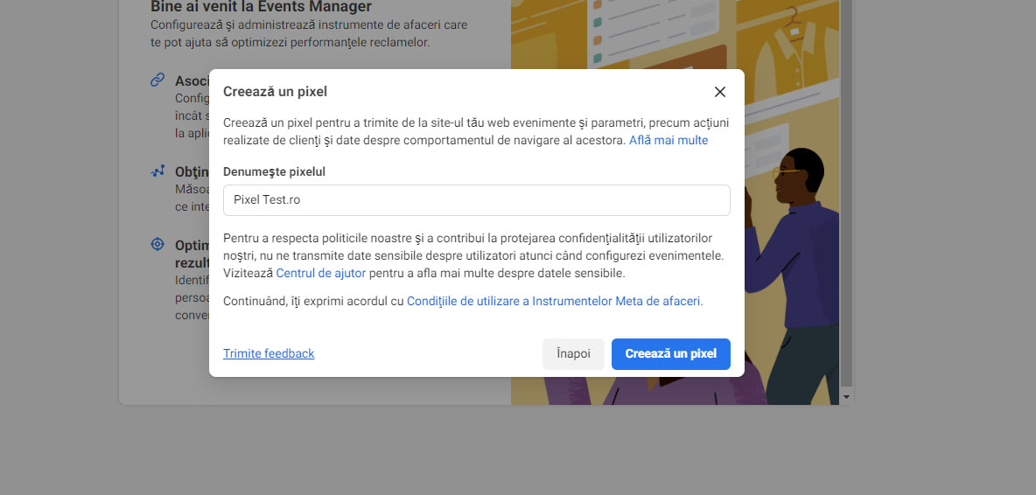This screenshot has height=495, width=1036.
Task: Click the scrollbar down arrow at panel edge
Action: (x=846, y=397)
